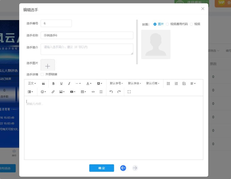Insert a to-do checklist
231x179 pixels.
point(184,83)
